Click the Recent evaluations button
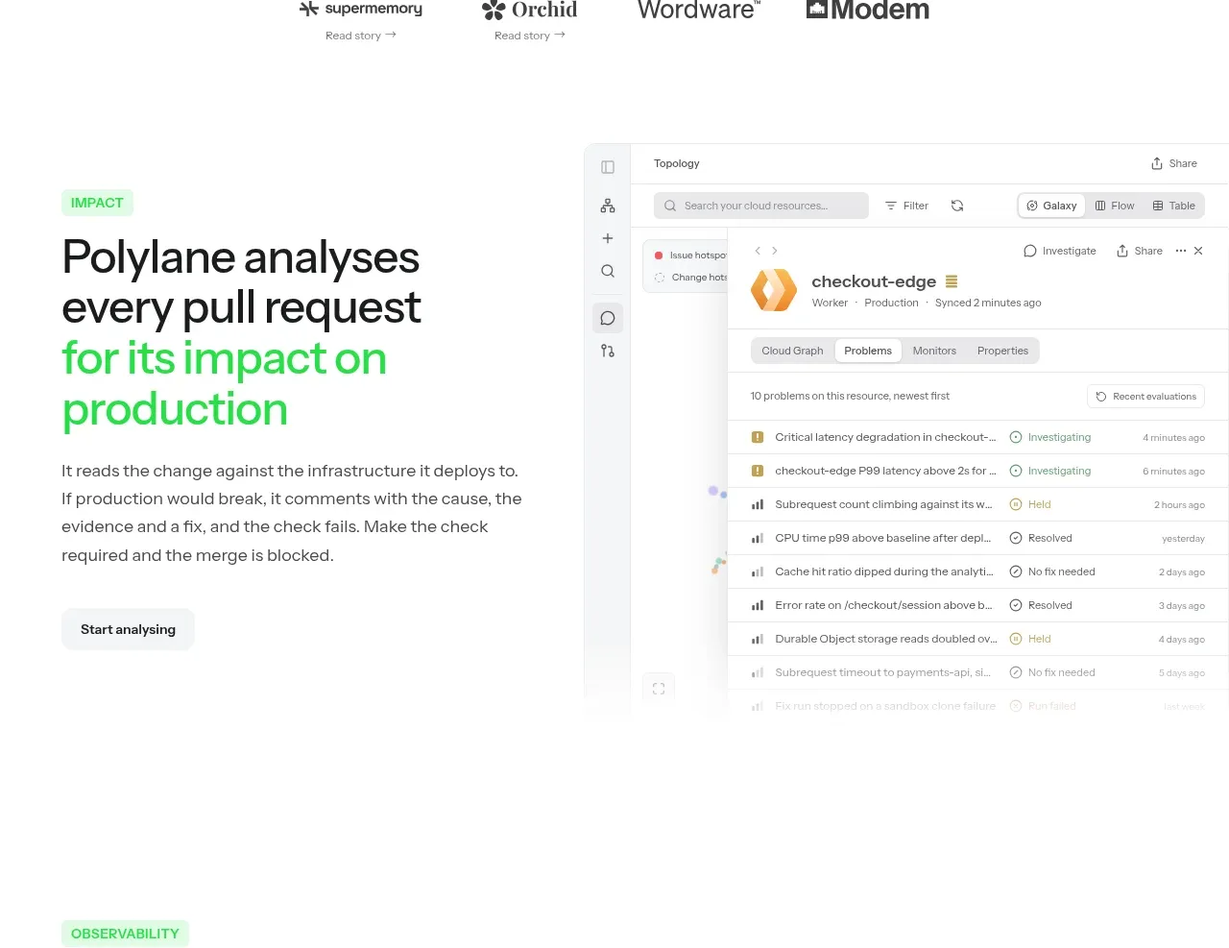This screenshot has width=1229, height=948. point(1145,397)
